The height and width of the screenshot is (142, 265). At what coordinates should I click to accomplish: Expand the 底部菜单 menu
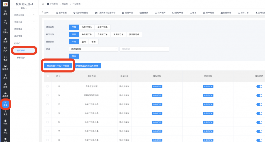click(24, 29)
